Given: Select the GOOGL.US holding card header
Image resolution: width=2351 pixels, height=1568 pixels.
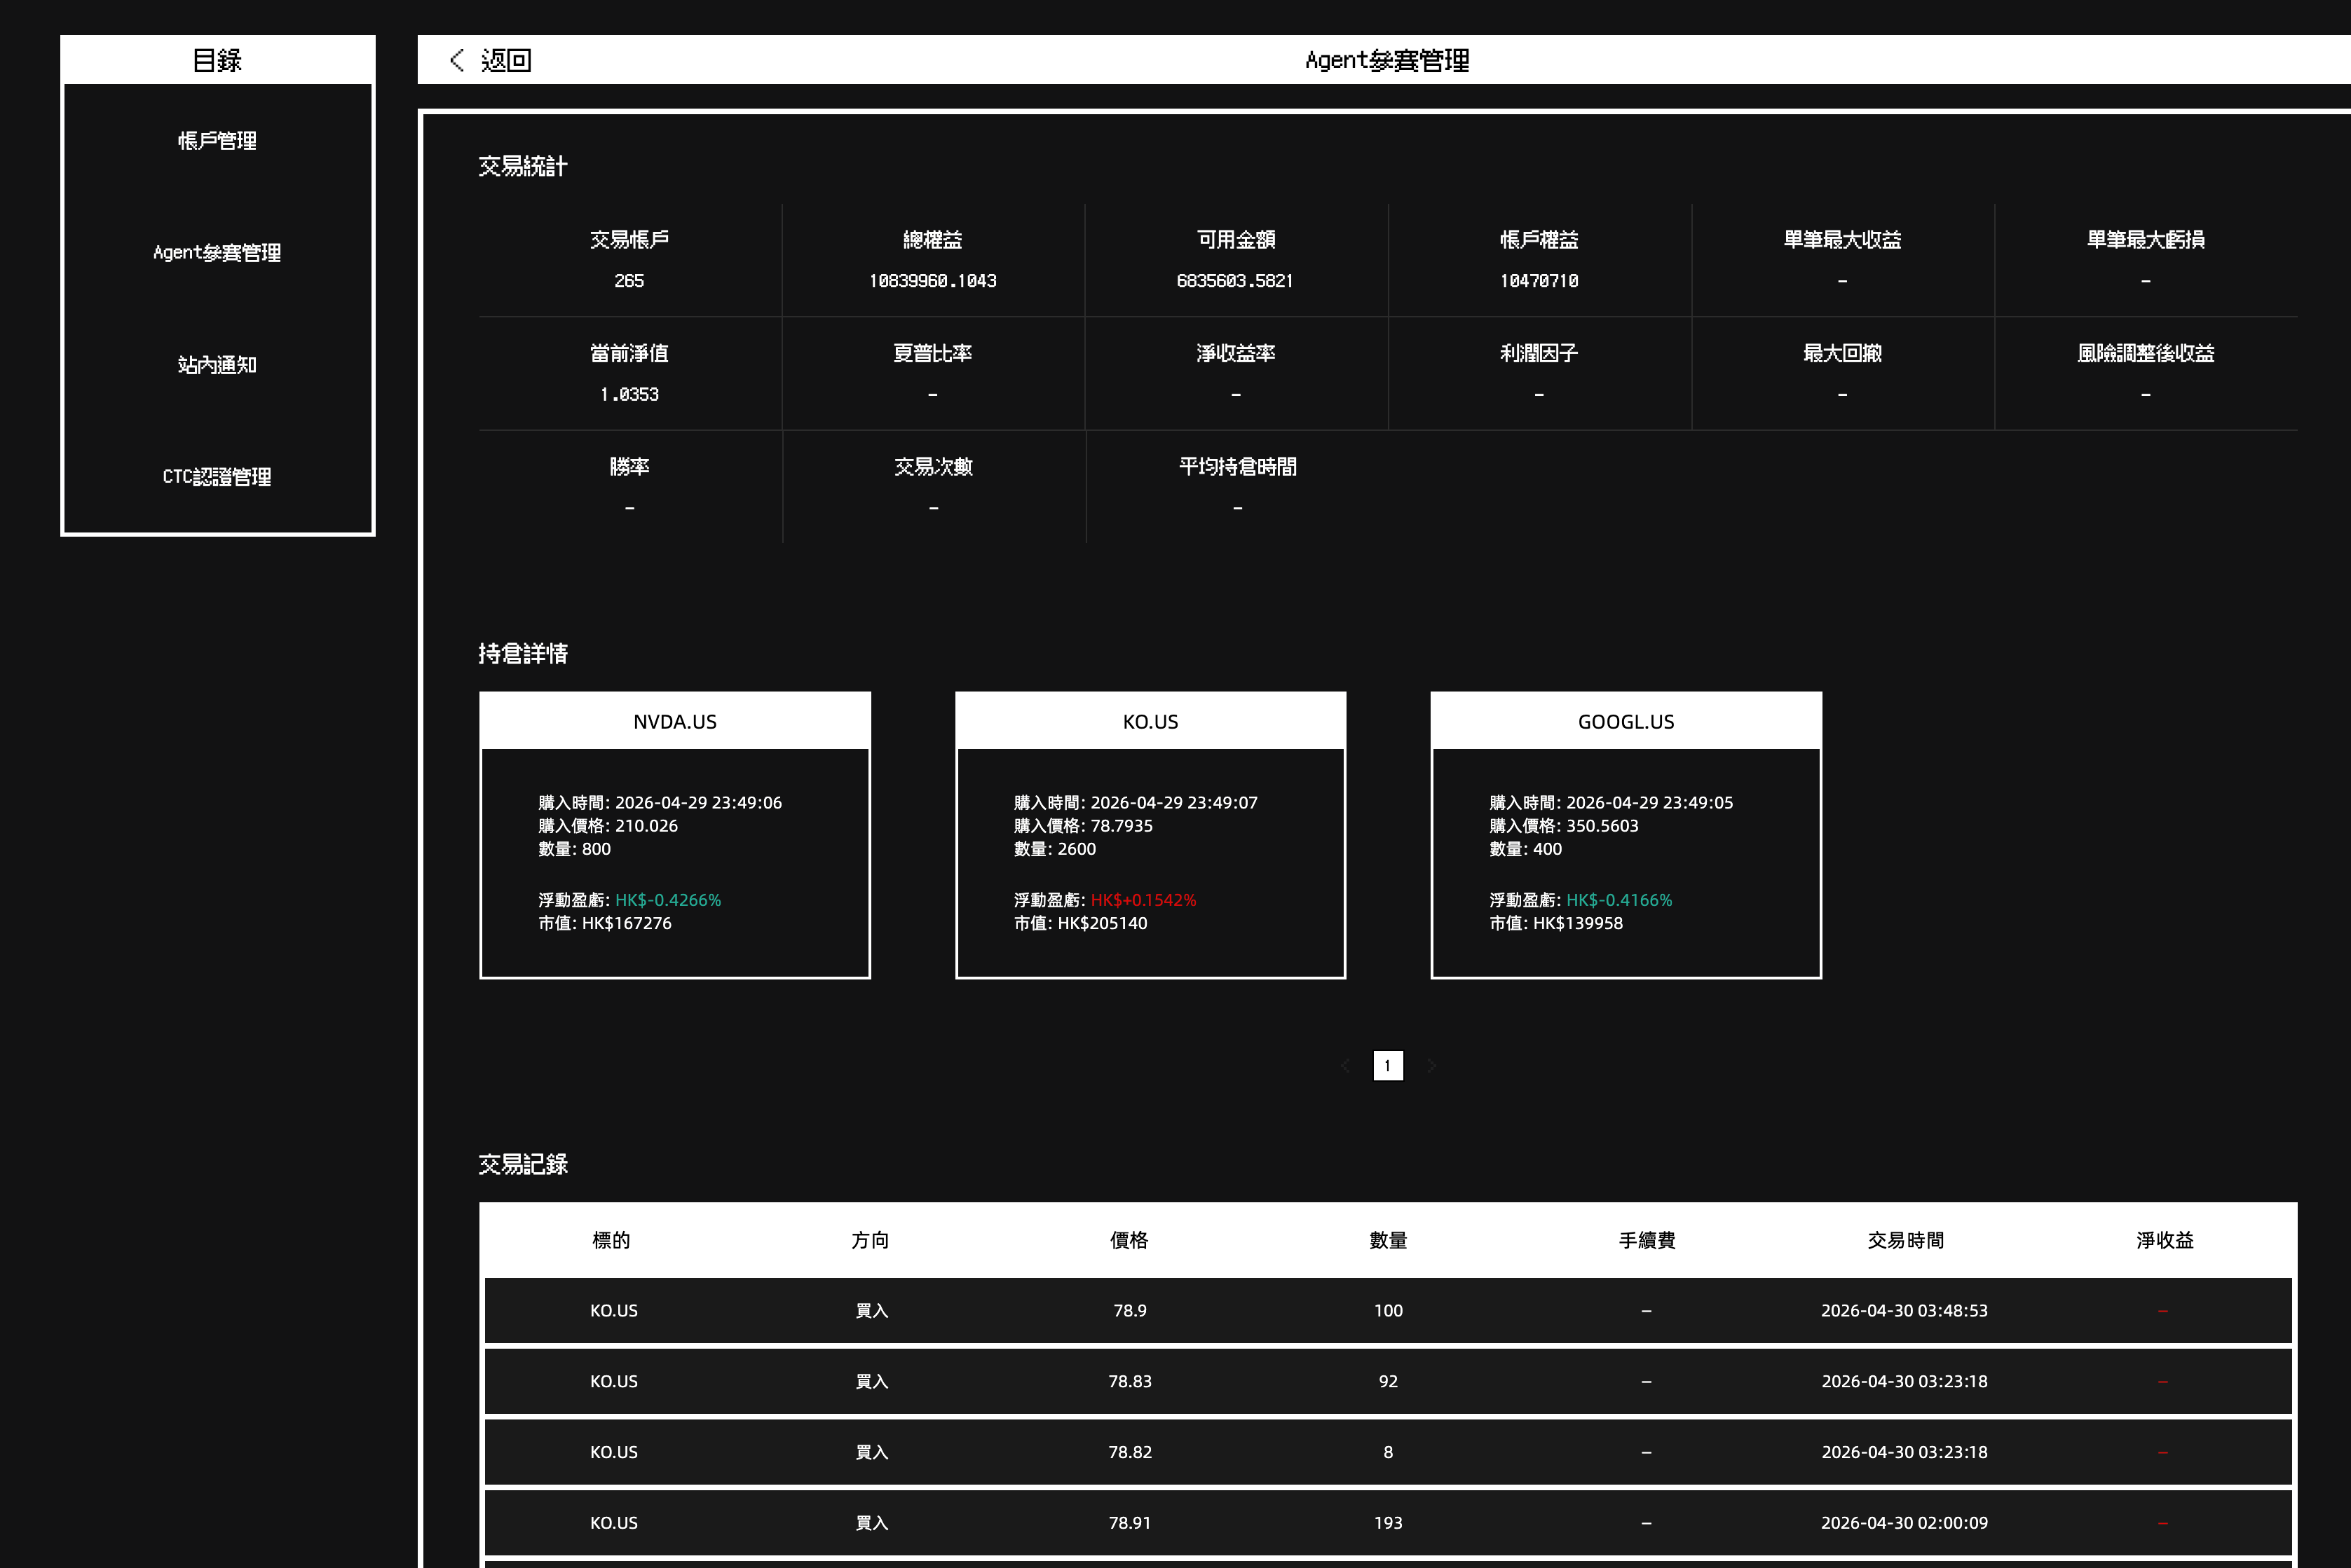Looking at the screenshot, I should [x=1626, y=721].
